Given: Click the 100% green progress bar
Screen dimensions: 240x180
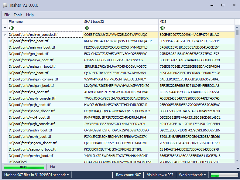Looking at the screenshot, I should coord(24,167).
